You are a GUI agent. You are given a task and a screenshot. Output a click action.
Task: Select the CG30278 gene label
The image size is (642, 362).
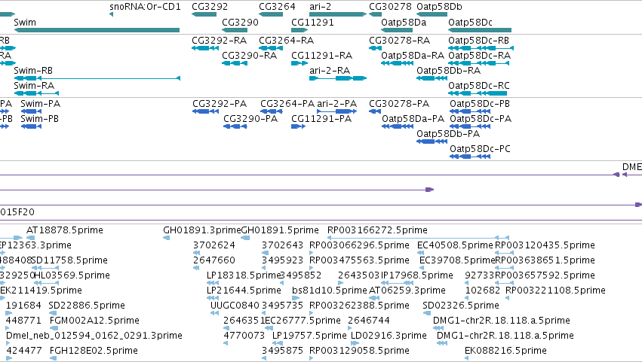pos(390,7)
